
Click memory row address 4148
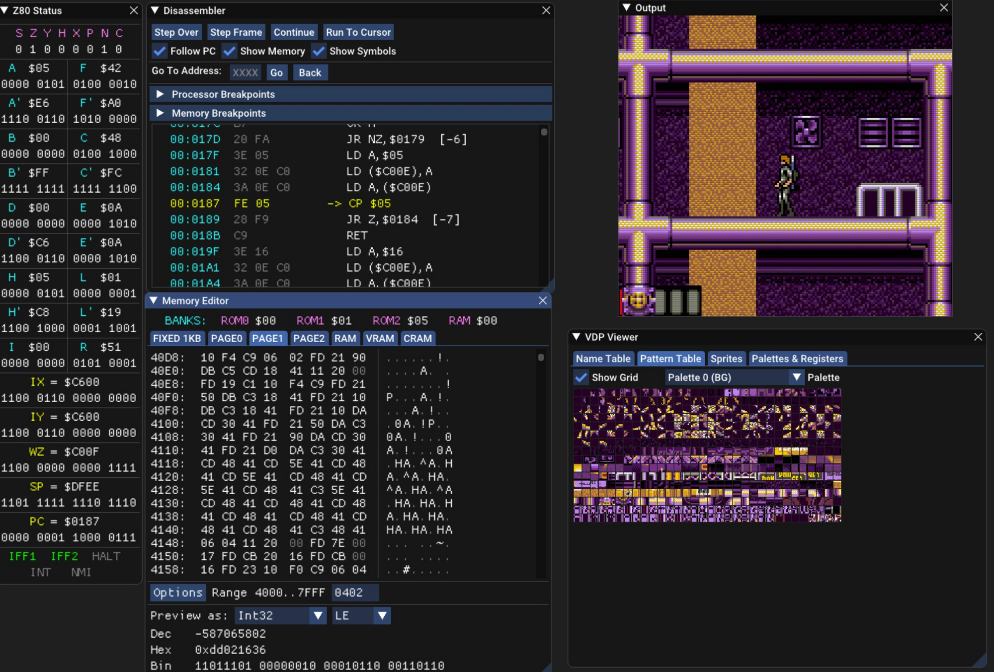point(167,543)
